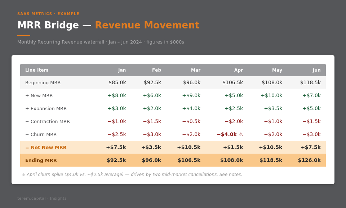346x208 pixels.
Task: Select the June Ending MRR value $126.0k
Action: tap(309, 160)
